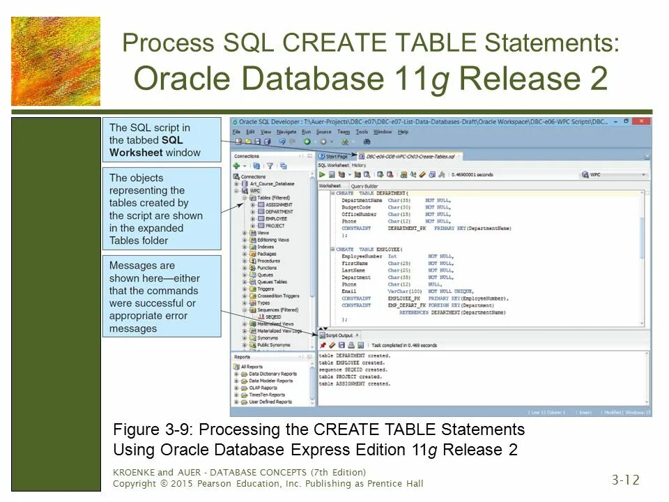Click the Run Script icon in worksheet toolbar

coord(332,174)
